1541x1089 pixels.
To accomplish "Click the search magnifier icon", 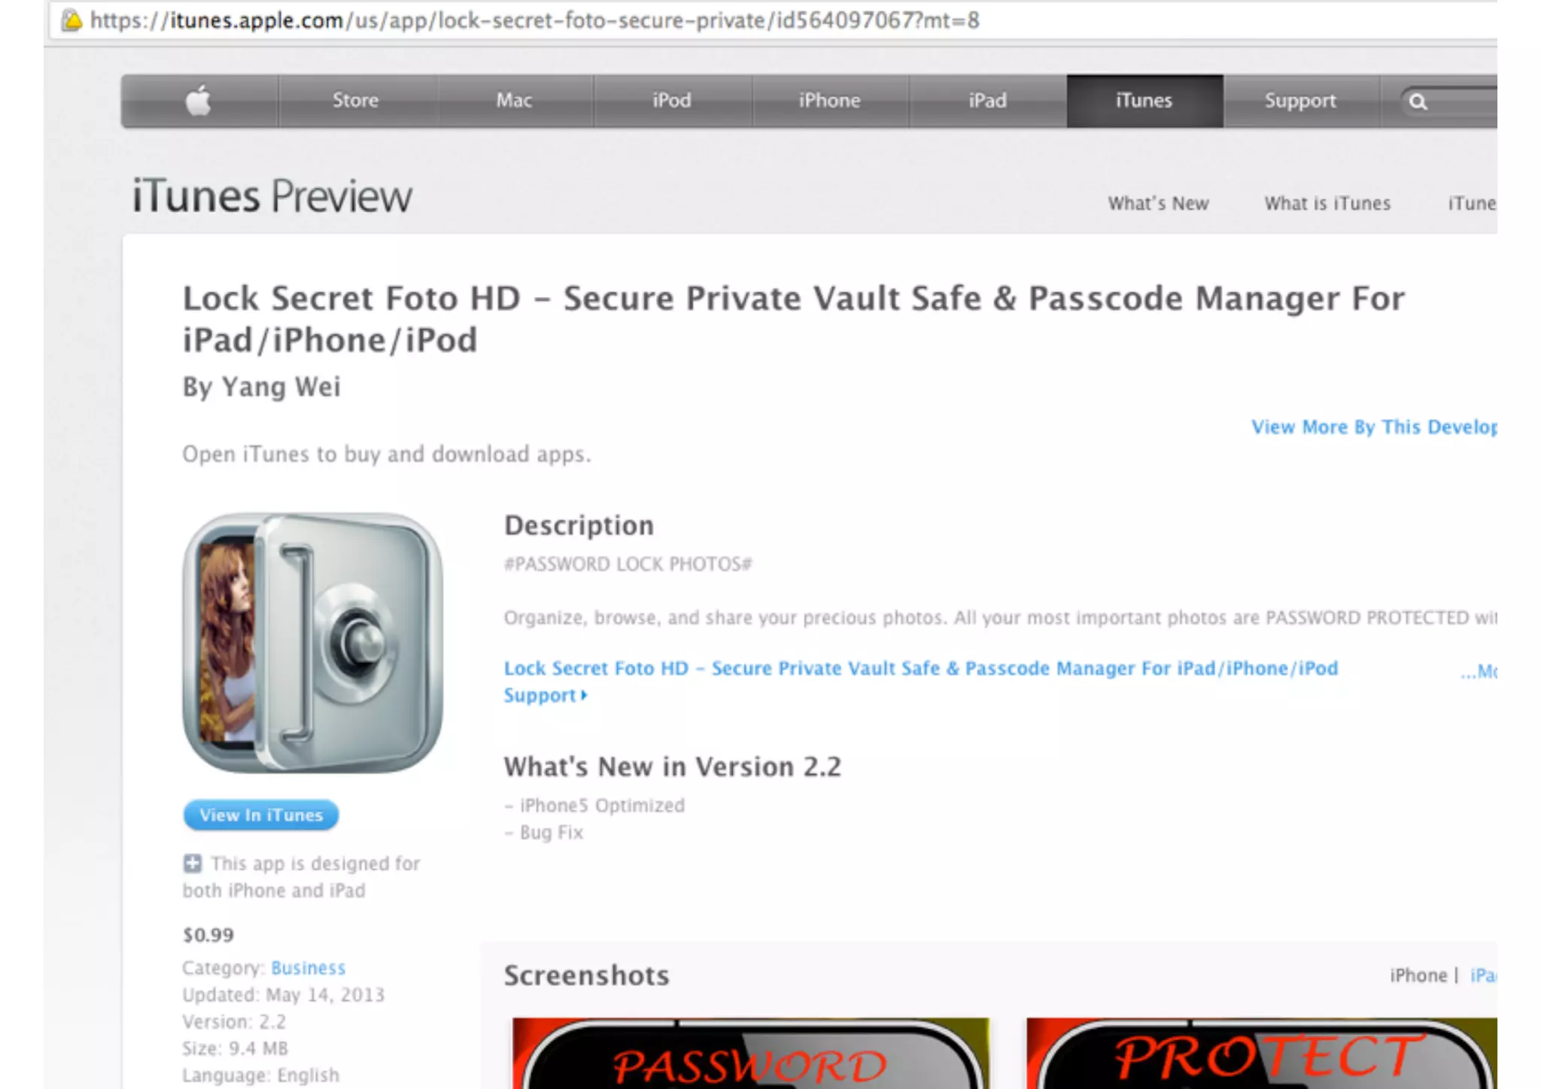I will pyautogui.click(x=1418, y=102).
